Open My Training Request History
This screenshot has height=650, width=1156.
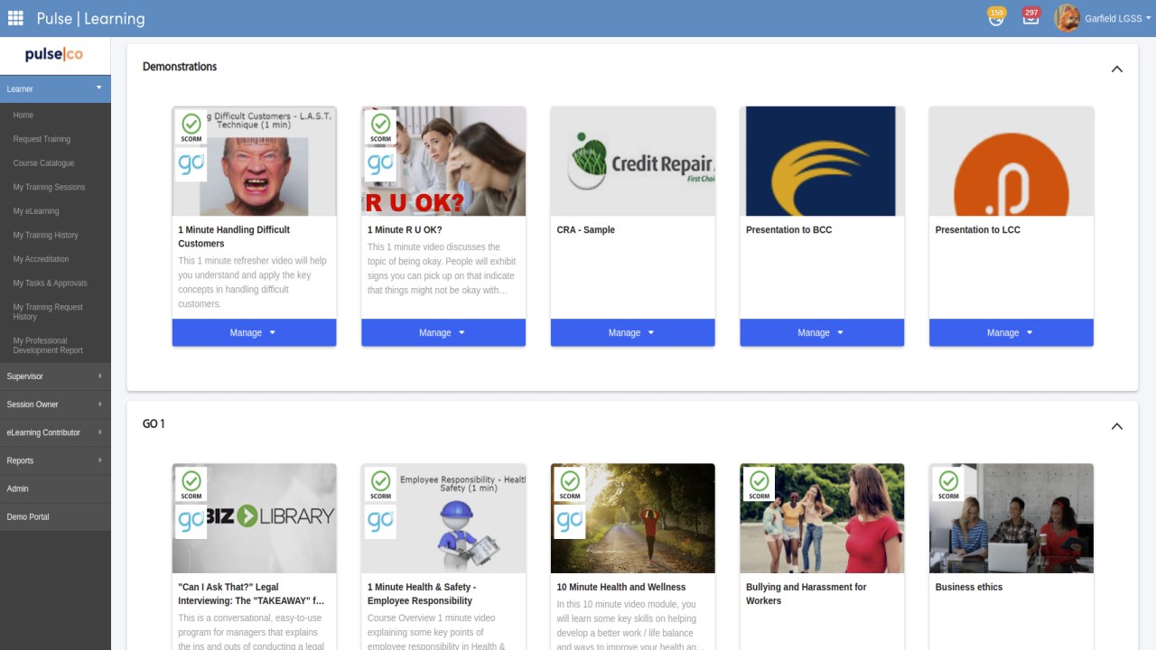point(48,311)
